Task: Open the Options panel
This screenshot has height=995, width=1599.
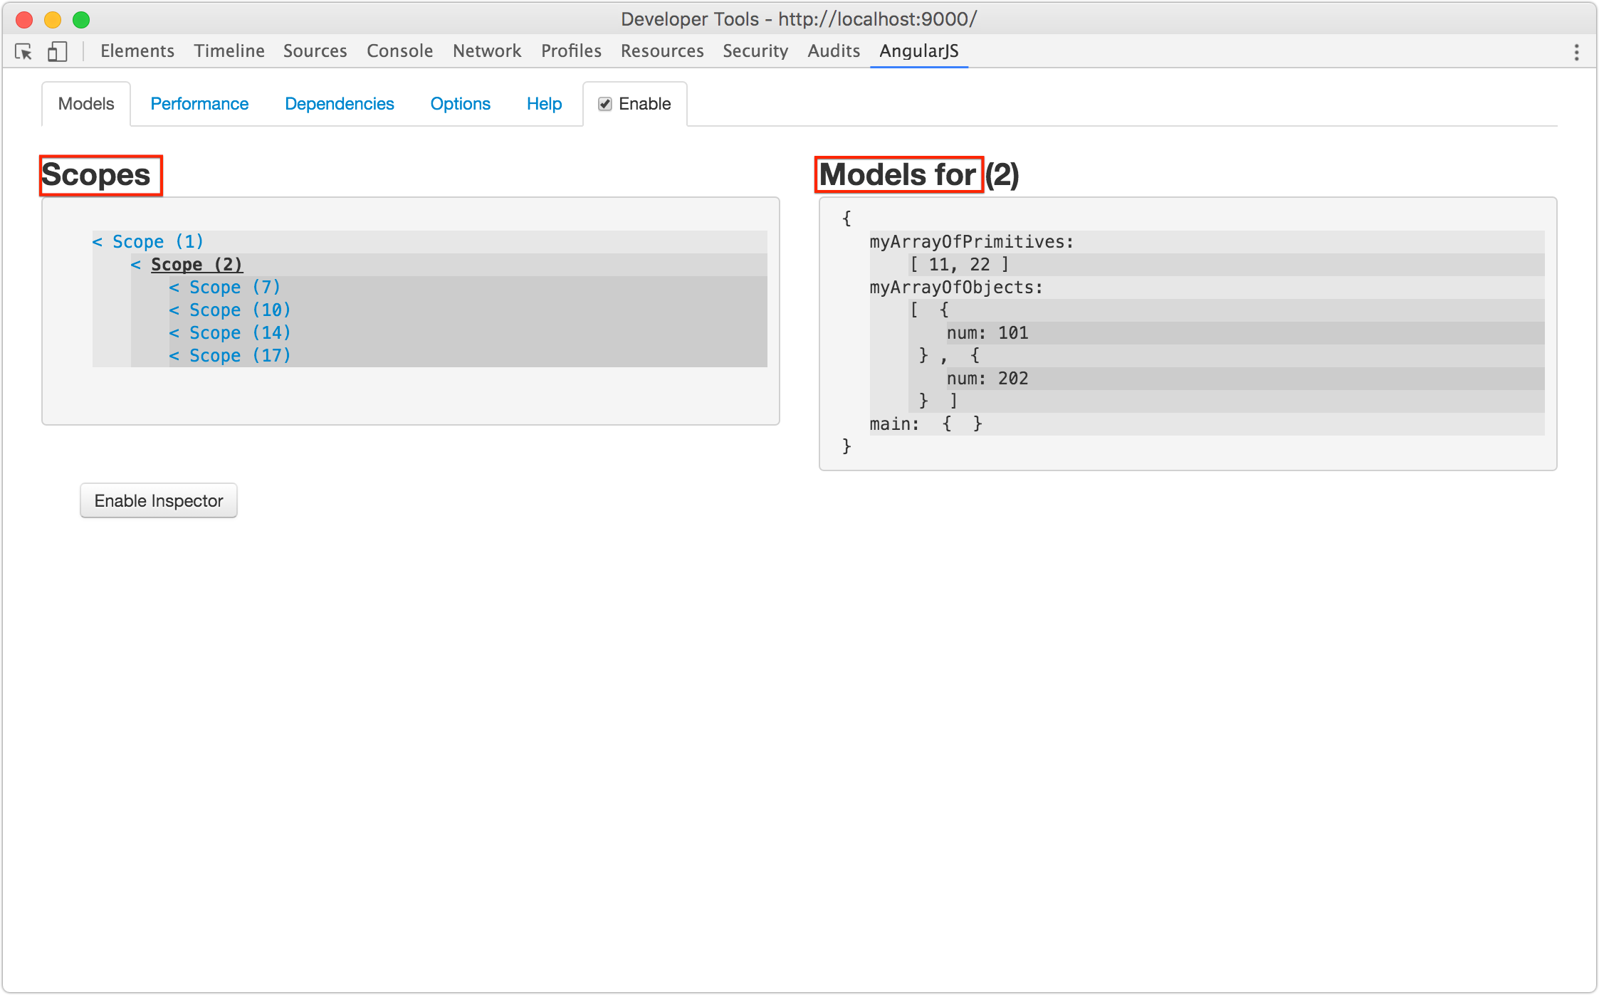Action: pyautogui.click(x=460, y=103)
